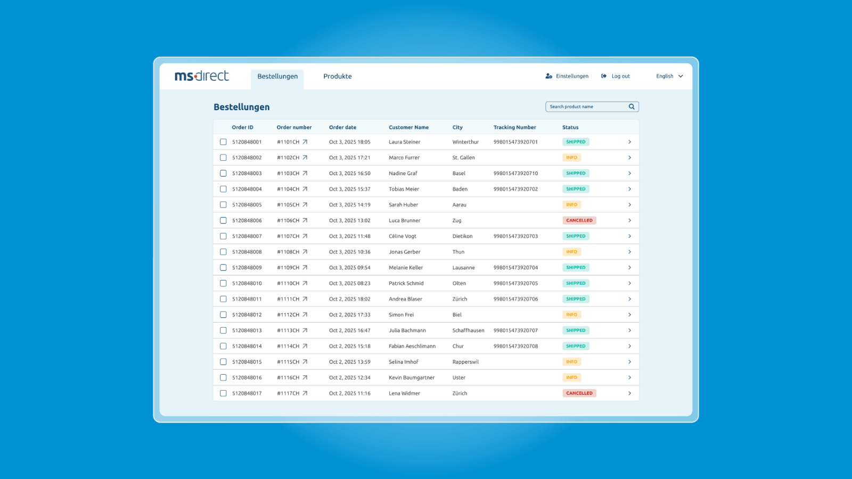
Task: Click the INFO badge for Jonas Gerber
Action: tap(571, 252)
